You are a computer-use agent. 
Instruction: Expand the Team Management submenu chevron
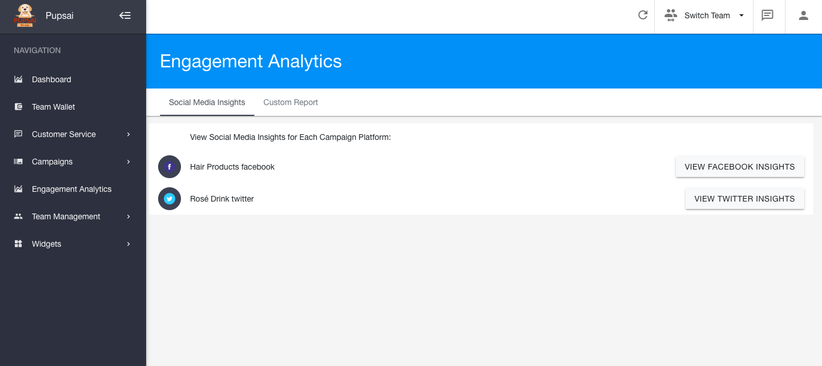pyautogui.click(x=128, y=216)
